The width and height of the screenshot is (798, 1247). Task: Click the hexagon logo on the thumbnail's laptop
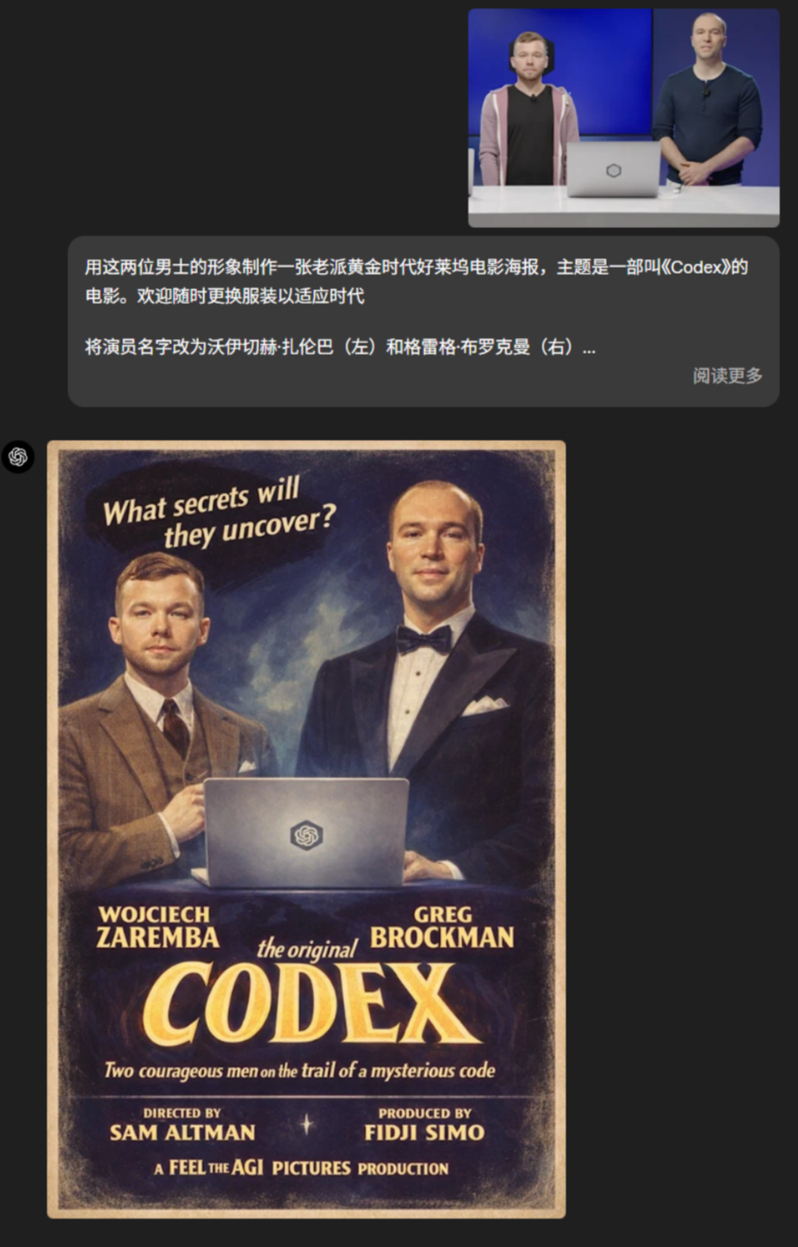[613, 170]
